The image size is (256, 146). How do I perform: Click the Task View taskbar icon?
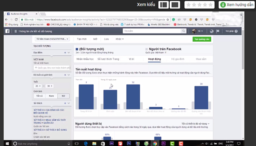(76, 144)
